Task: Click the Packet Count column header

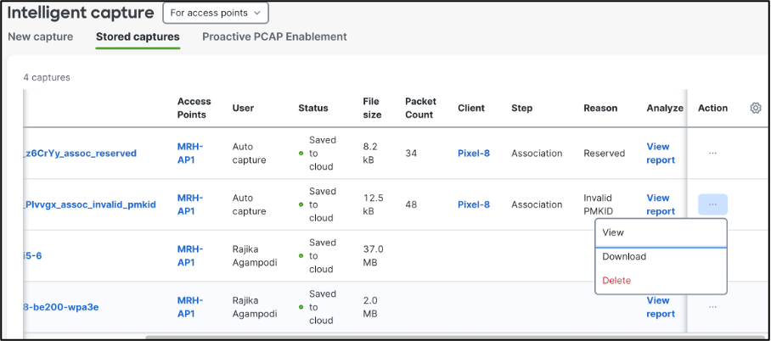Action: pyautogui.click(x=420, y=108)
